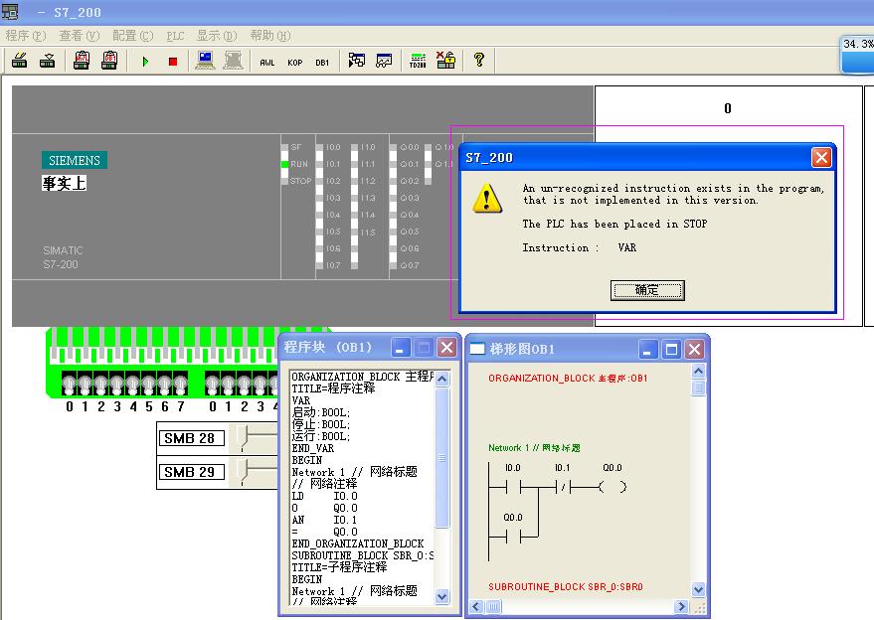
Task: Click the green Run PLC arrow icon
Action: 145,62
